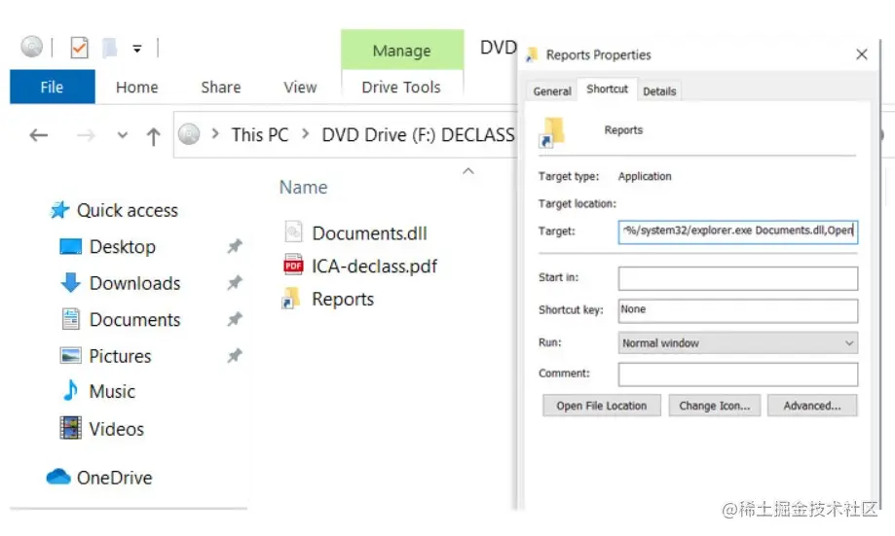The height and width of the screenshot is (536, 895).
Task: Open Desktop in the navigation pane
Action: pyautogui.click(x=122, y=247)
